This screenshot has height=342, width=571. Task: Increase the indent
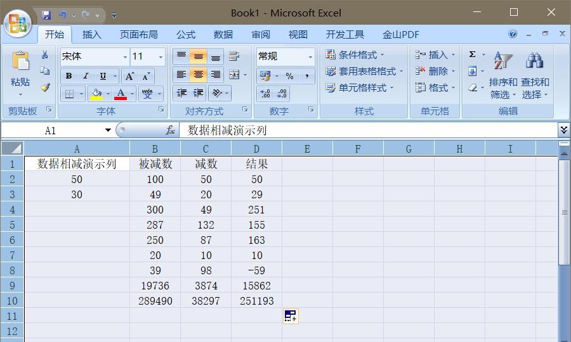point(199,93)
